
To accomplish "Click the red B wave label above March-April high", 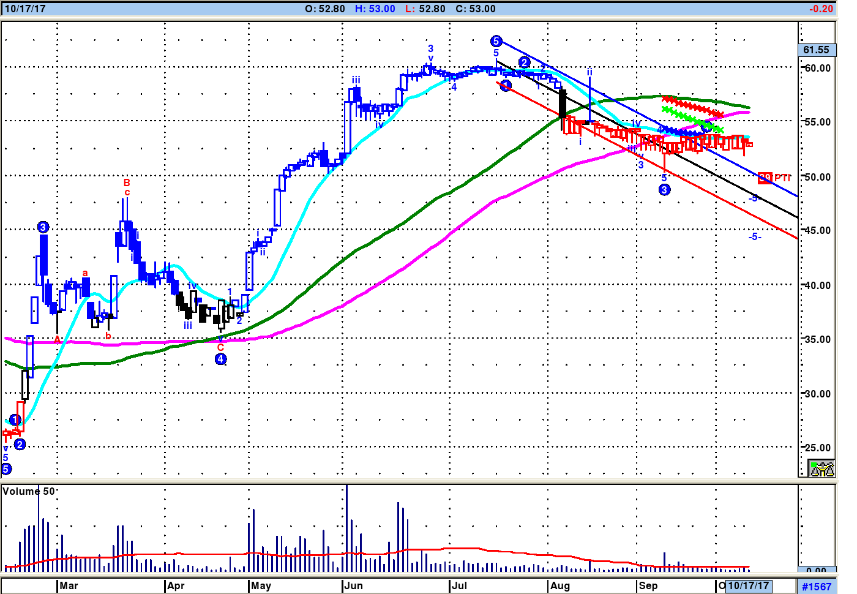I will 127,182.
